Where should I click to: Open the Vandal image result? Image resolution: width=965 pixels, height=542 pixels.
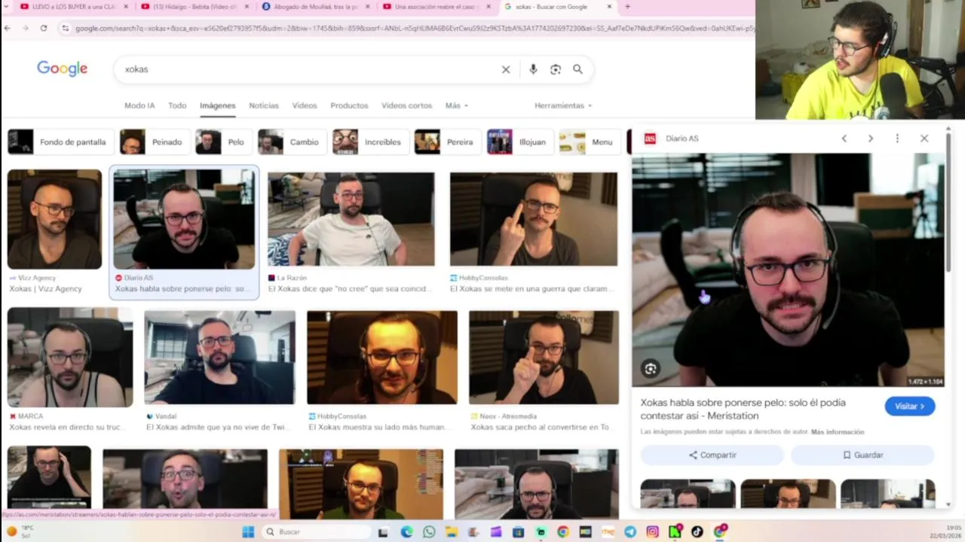tap(219, 371)
